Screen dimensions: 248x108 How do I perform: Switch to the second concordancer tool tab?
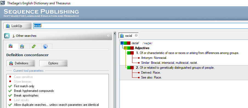click(22, 46)
